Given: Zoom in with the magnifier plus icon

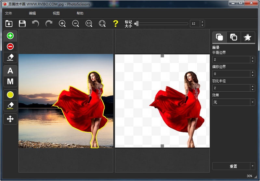Looking at the screenshot, I should click(x=62, y=23).
